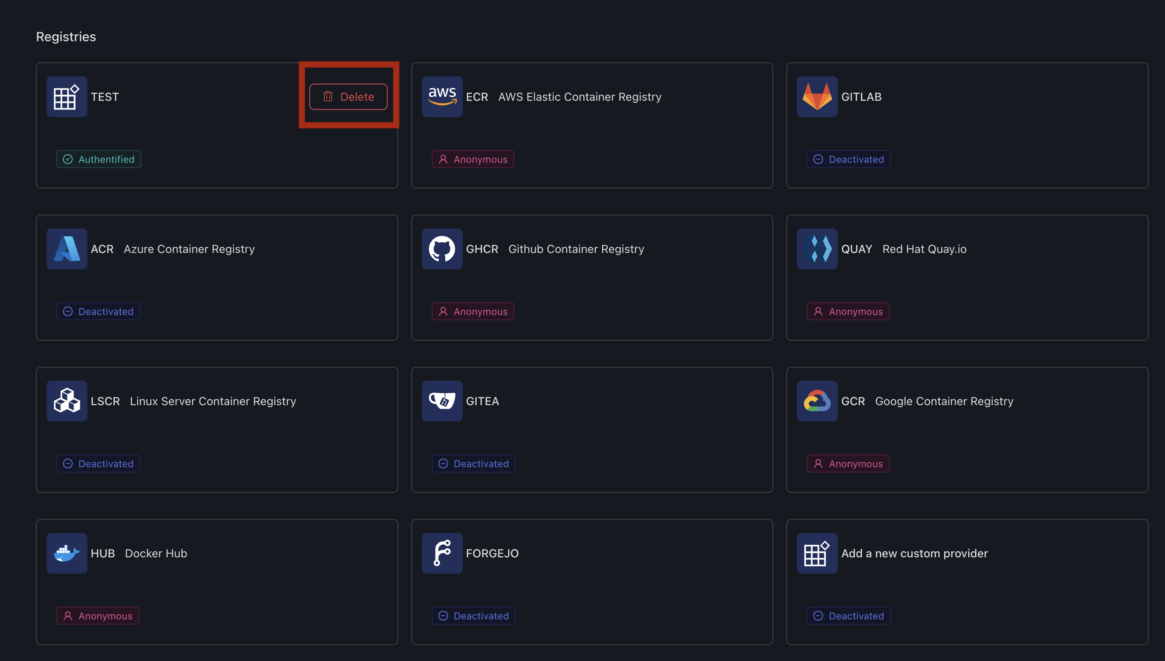Click the Registries section heading
The image size is (1165, 661).
[x=66, y=36]
